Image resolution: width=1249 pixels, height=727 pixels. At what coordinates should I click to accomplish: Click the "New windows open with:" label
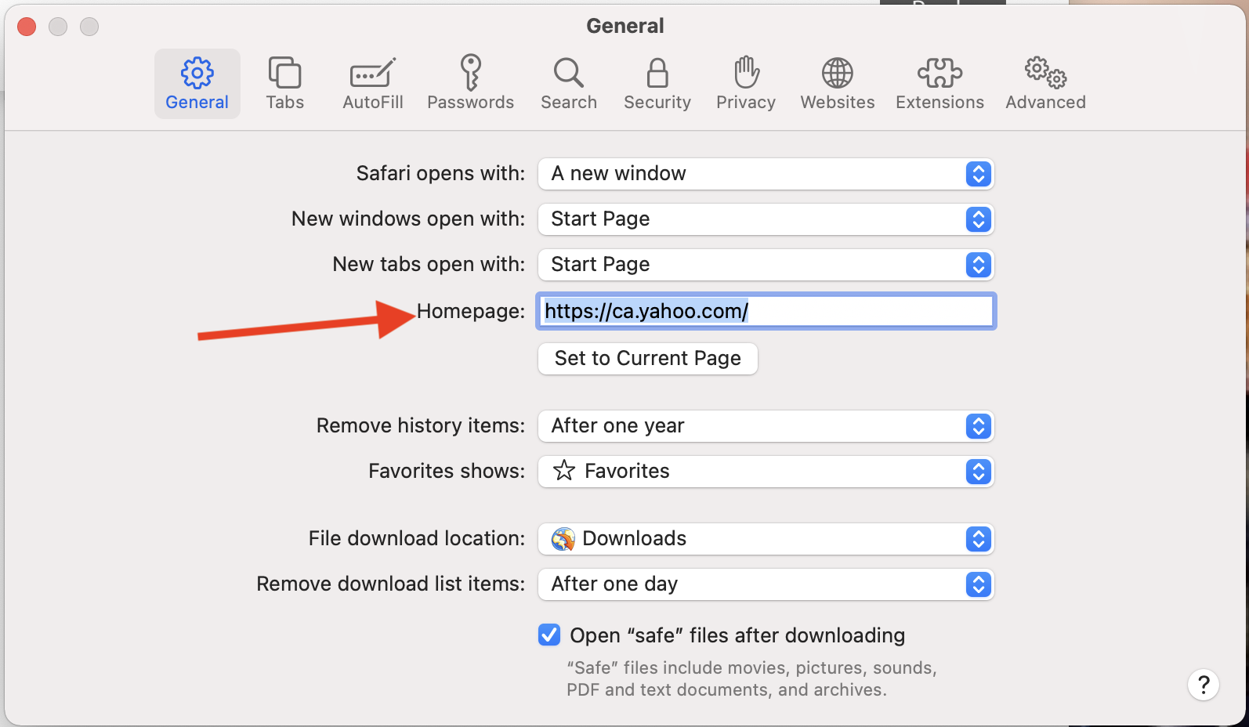coord(408,219)
